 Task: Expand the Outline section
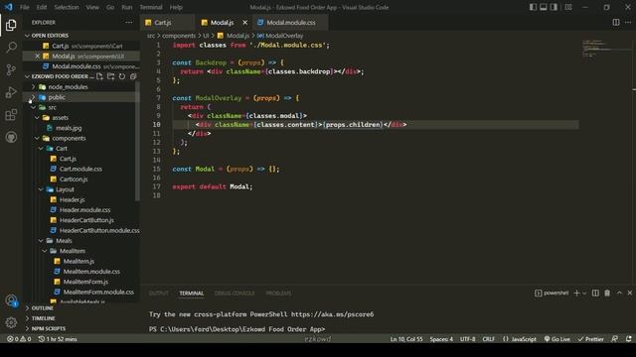27,308
